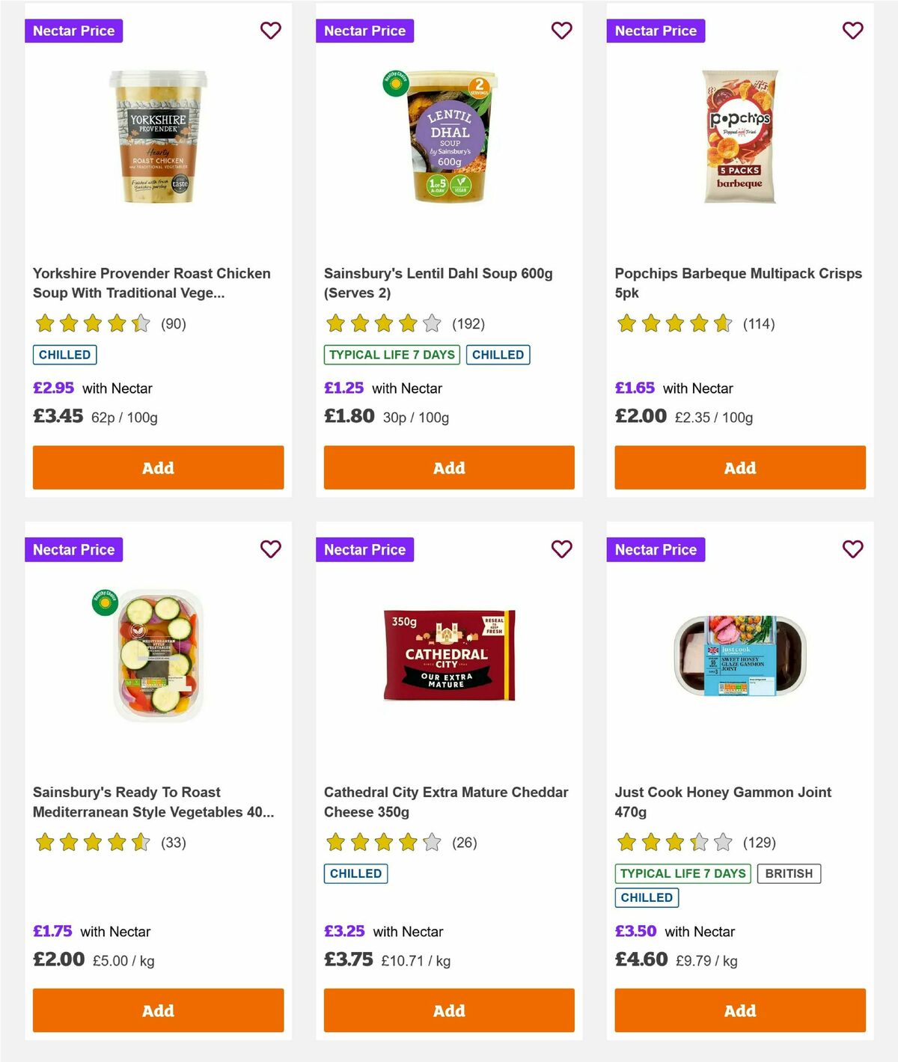
Task: Click the heart icon on Lentil Dahl Soup
Action: (x=561, y=31)
